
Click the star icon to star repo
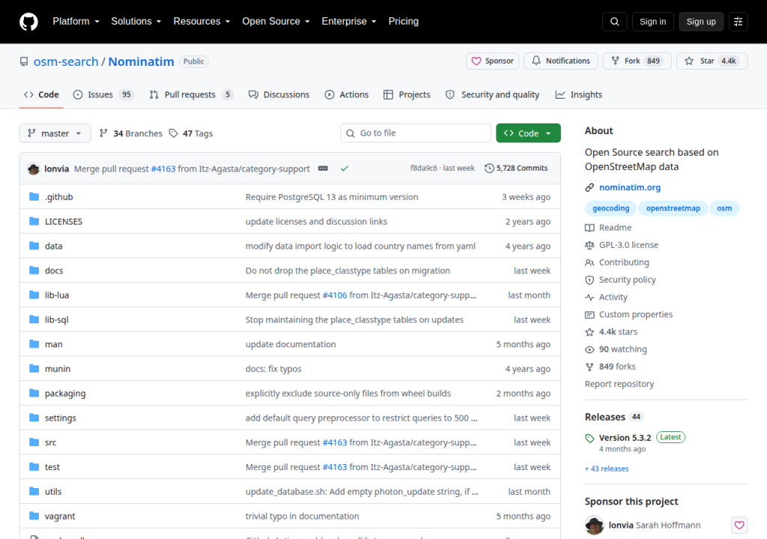click(689, 61)
